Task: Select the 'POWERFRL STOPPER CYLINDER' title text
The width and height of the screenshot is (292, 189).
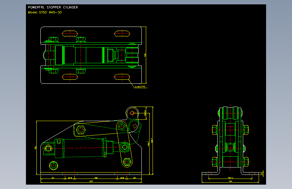Action: click(53, 7)
